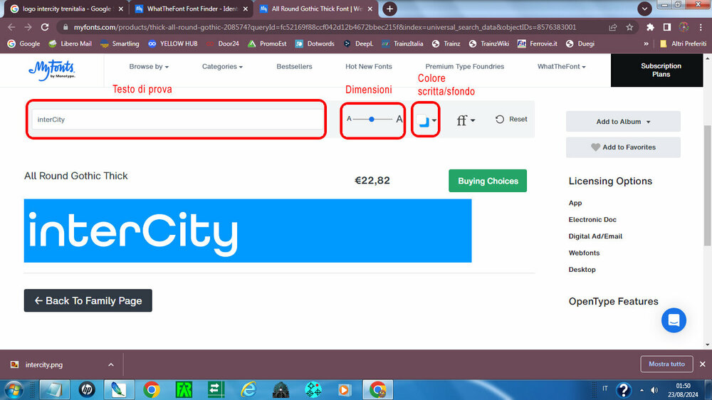The height and width of the screenshot is (400, 712).
Task: Select the Digital Ad/Email licensing option
Action: [x=595, y=236]
